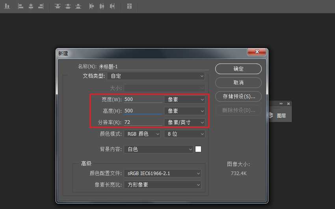Open the 文档类型 dropdown set to 自定
This screenshot has height=209, width=335.
pos(156,76)
